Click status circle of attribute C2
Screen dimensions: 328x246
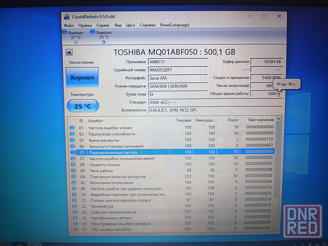(x=75, y=206)
